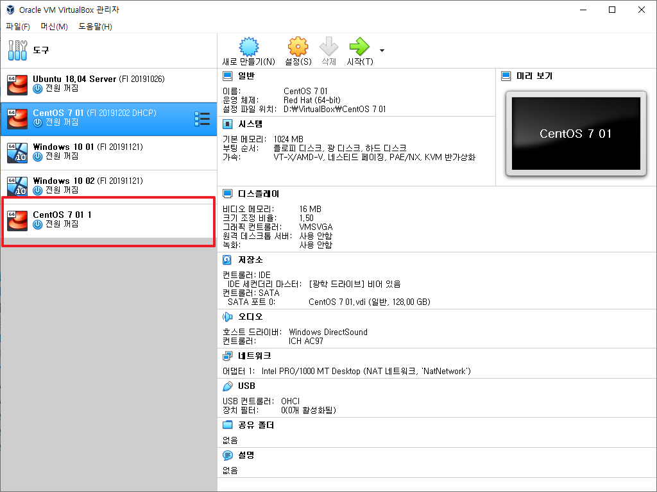The image size is (657, 492).
Task: Open the 오디오 section header
Action: tap(250, 316)
